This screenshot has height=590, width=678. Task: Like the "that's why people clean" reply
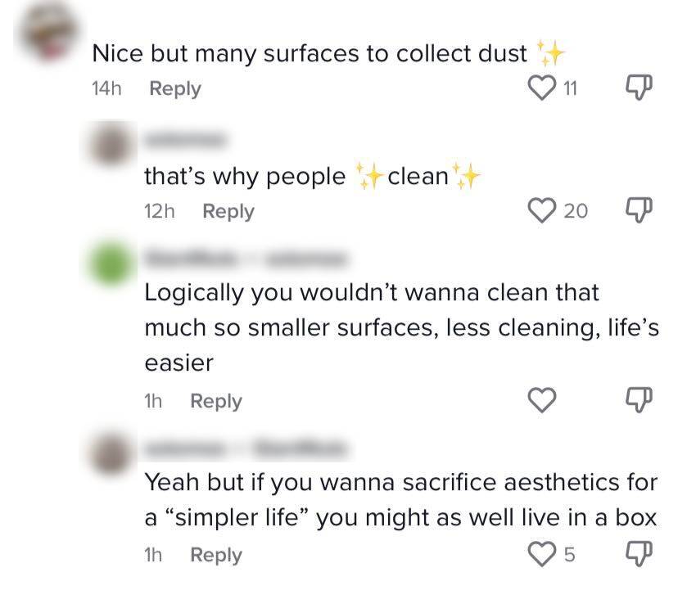click(x=544, y=211)
